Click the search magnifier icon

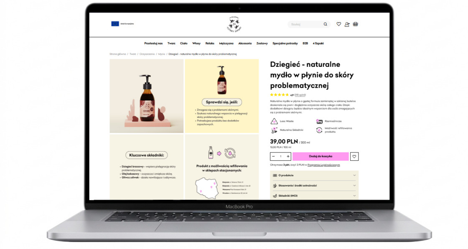pos(325,24)
